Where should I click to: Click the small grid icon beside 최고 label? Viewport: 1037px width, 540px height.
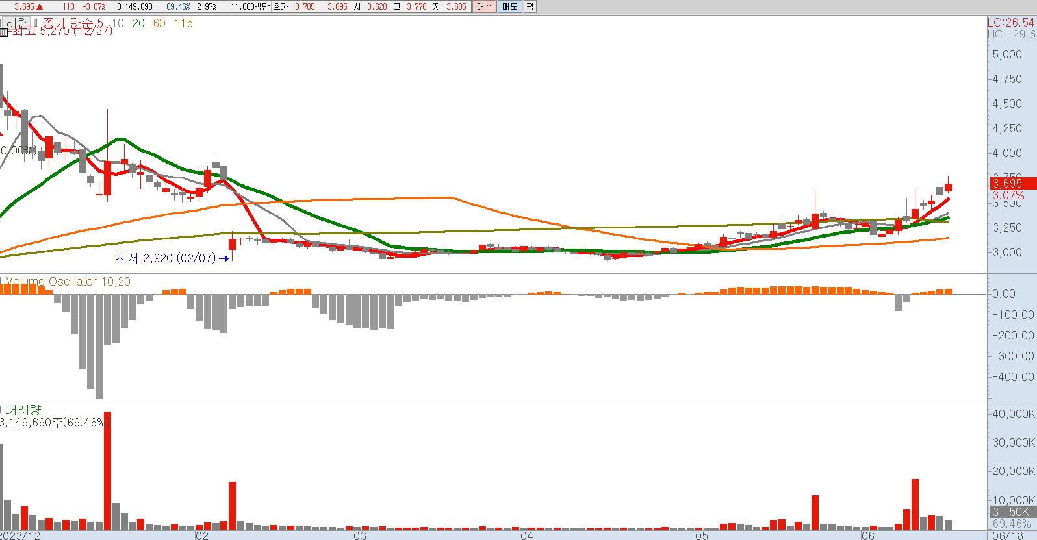4,32
